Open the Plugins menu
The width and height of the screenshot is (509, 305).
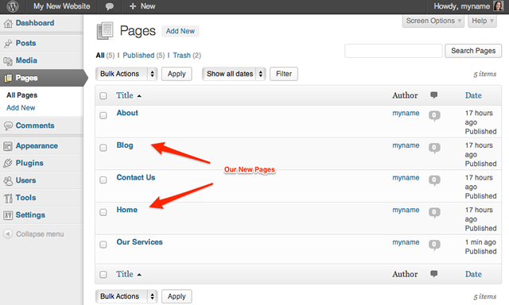pyautogui.click(x=29, y=163)
